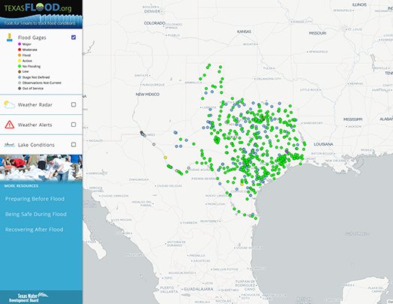
Task: Click the Texas Water Development Board logo
Action: tap(28, 297)
